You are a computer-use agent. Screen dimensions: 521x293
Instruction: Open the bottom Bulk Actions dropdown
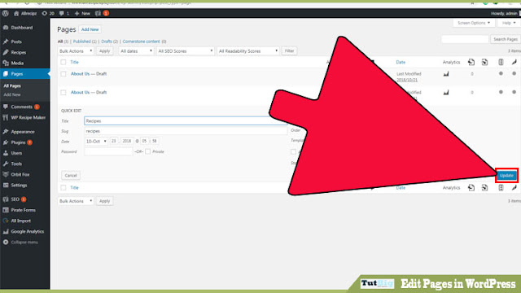click(x=76, y=201)
